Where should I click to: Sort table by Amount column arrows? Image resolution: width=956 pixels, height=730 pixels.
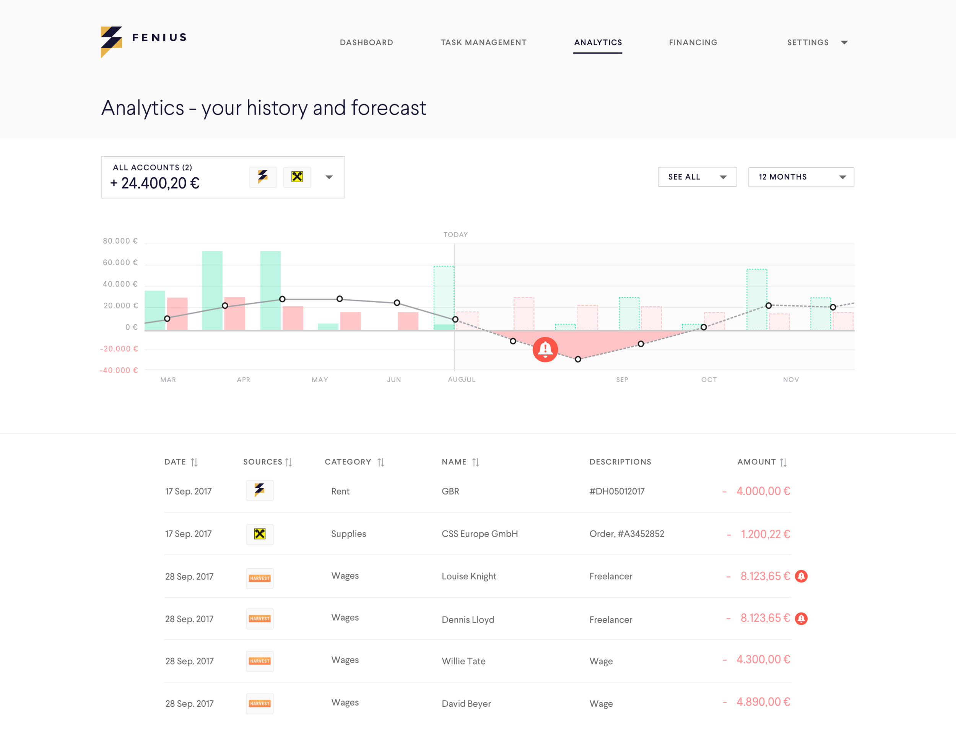coord(783,462)
